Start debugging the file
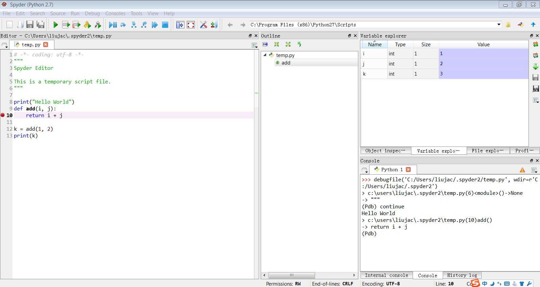The image size is (540, 287). 113,25
